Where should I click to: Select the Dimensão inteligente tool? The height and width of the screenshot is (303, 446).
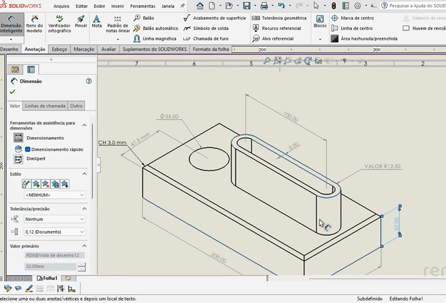pyautogui.click(x=11, y=24)
